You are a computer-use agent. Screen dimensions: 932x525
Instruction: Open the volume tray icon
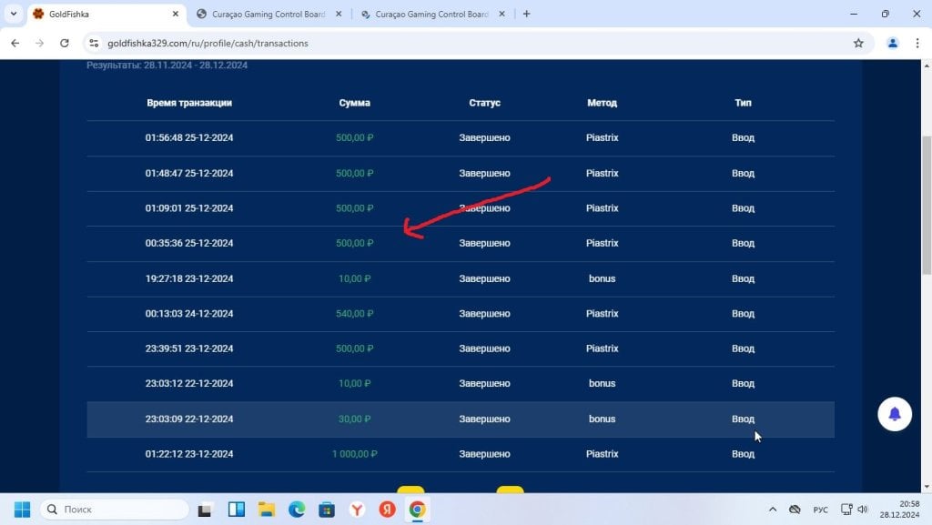tap(863, 510)
